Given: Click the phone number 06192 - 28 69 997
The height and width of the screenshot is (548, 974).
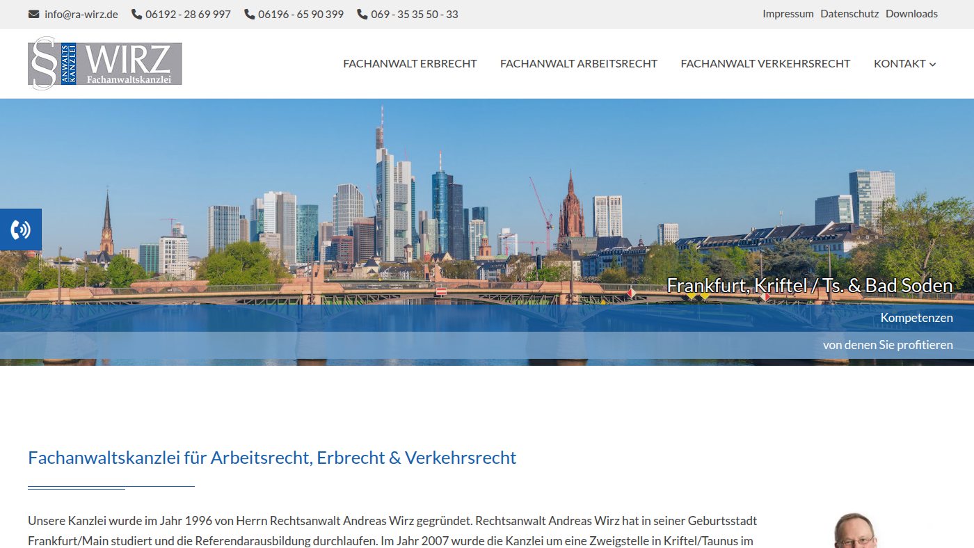Looking at the screenshot, I should (188, 14).
